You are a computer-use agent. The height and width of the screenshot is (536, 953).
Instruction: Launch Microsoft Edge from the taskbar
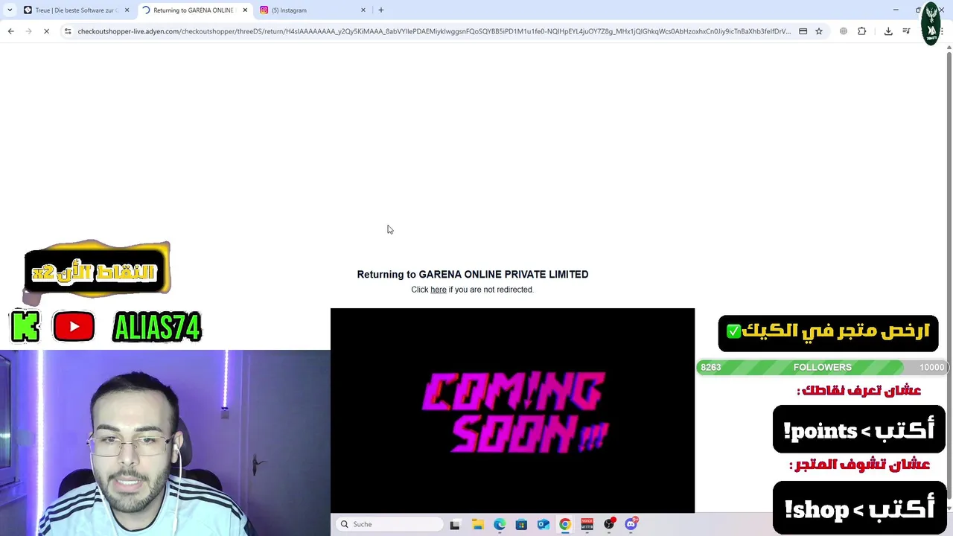tap(500, 524)
